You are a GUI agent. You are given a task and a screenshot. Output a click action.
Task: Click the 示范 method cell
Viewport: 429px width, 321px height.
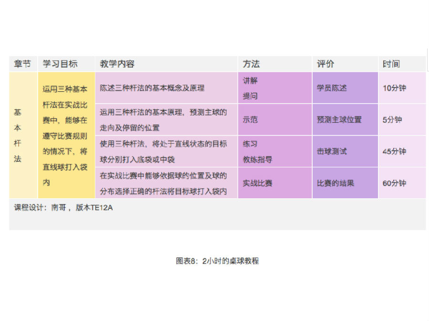coord(275,119)
